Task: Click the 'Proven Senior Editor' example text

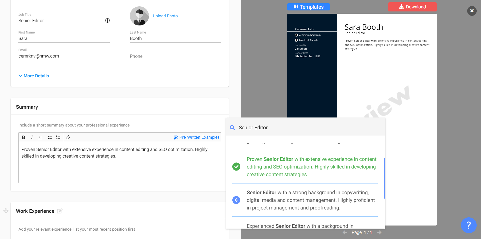Action: pyautogui.click(x=312, y=167)
